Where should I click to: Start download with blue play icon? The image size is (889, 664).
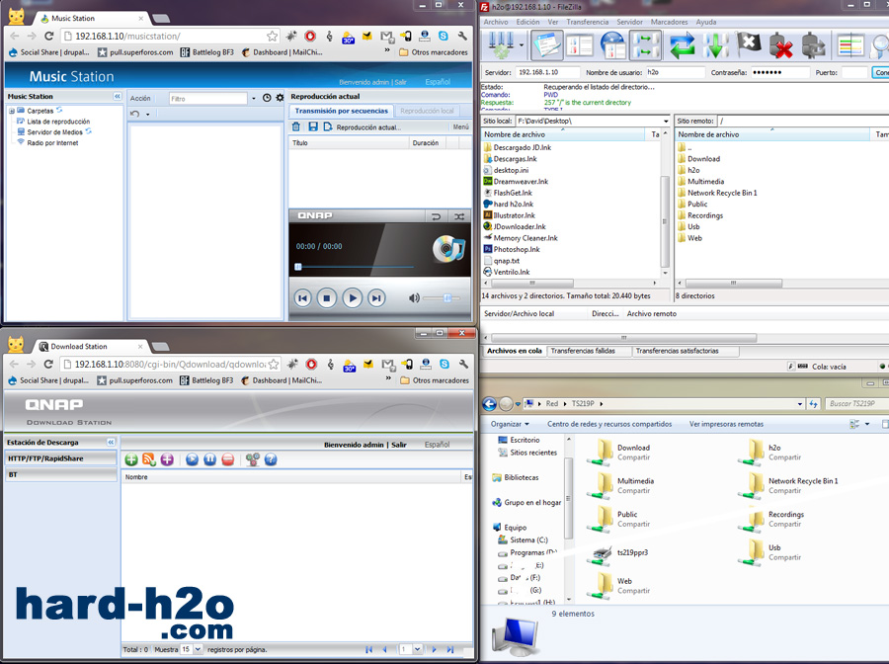click(x=193, y=459)
